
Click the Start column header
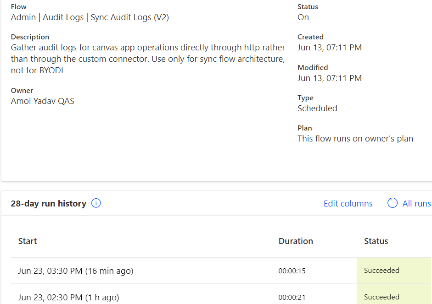(28, 241)
